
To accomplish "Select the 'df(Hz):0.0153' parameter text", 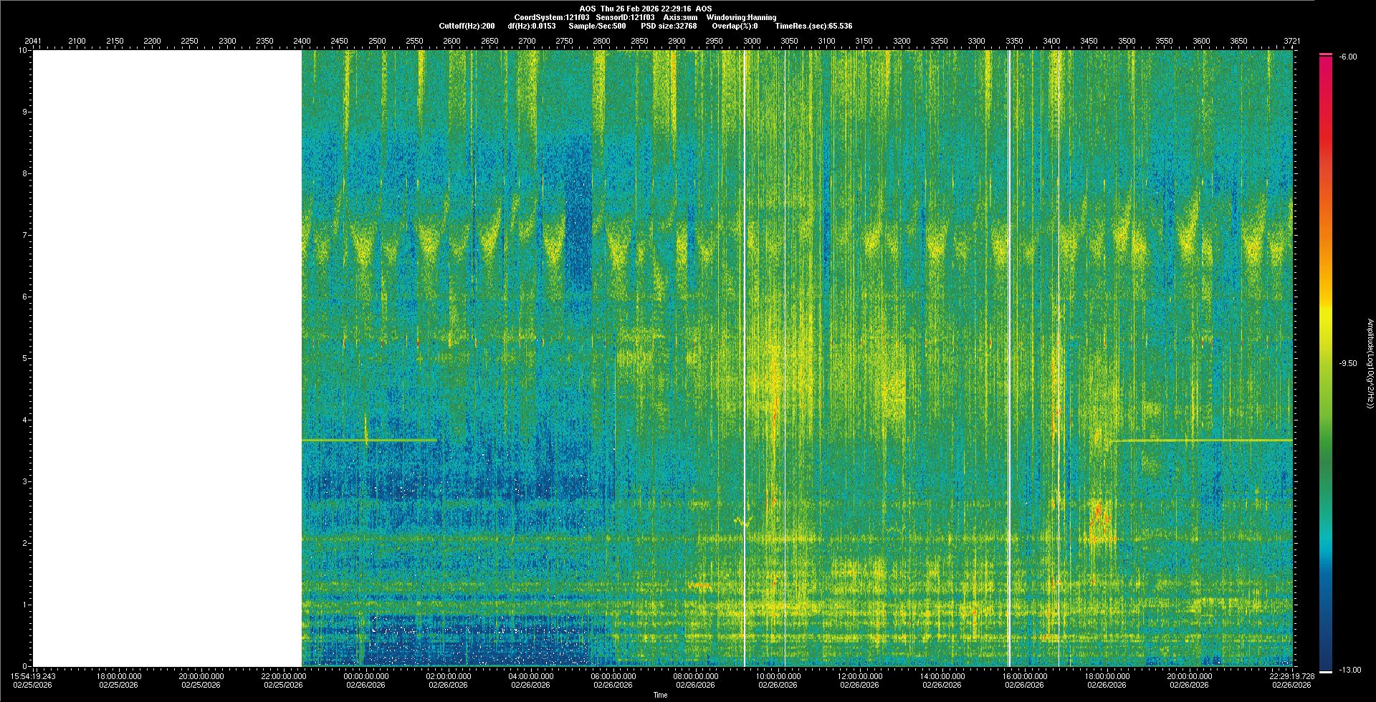I will click(531, 26).
